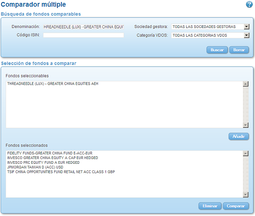Select INVESCO GREATER CHINA EQUITY A CAP EUR HEDGED
The width and height of the screenshot is (255, 216).
[52, 158]
